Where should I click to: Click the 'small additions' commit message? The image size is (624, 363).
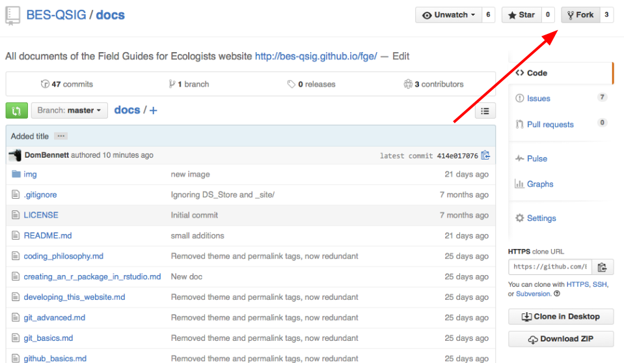(197, 235)
